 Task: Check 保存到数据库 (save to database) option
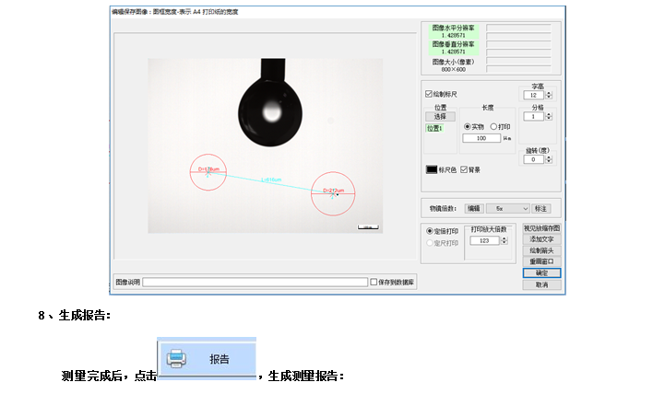pos(374,282)
